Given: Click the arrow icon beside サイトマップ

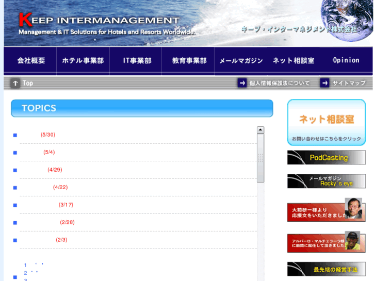Looking at the screenshot, I should 324,83.
